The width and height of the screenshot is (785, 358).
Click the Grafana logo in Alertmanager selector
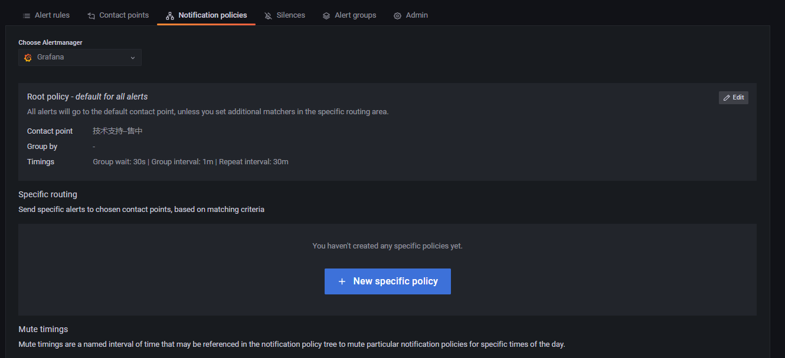click(28, 58)
